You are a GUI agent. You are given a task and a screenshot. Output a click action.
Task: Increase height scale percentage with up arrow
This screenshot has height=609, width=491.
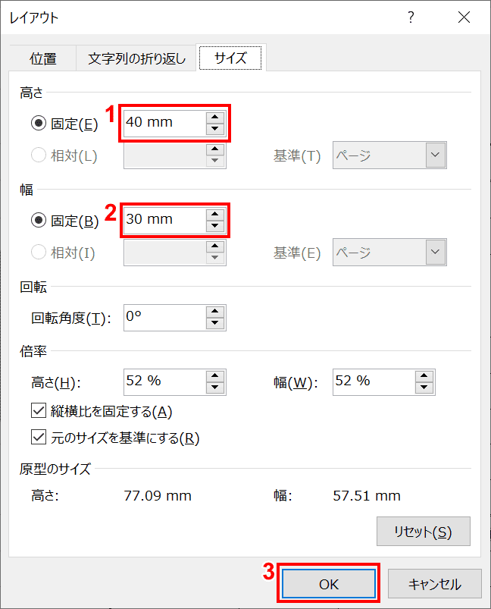click(x=215, y=376)
